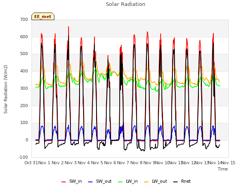
Task: Click the orange LW_out legend swatch
Action: point(146,182)
